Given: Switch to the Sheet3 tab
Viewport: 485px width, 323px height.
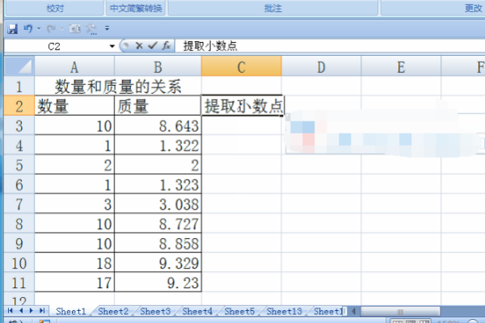Looking at the screenshot, I should (x=155, y=311).
